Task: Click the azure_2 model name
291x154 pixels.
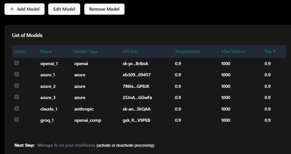Action: pos(48,86)
